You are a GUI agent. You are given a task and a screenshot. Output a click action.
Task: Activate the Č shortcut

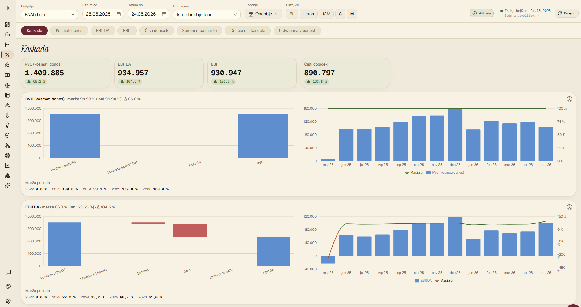coord(340,14)
